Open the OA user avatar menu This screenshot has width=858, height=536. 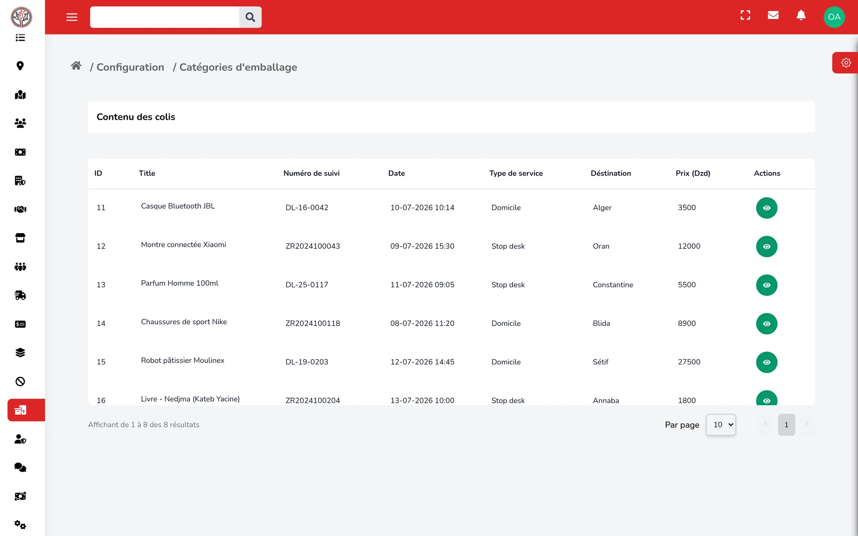(x=834, y=17)
